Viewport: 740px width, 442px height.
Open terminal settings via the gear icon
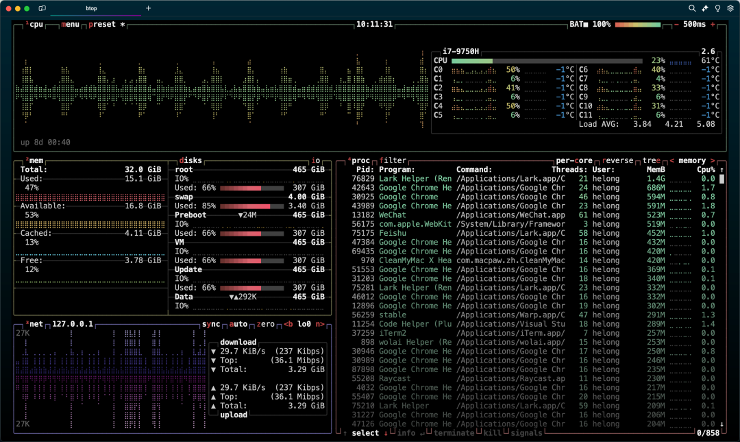[x=730, y=8]
